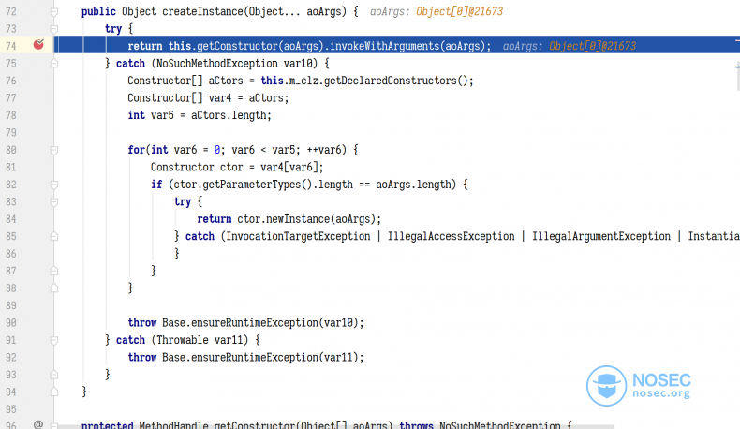Screen dimensions: 740x429
Task: Click getParameterTypes on line 82
Action: click(x=252, y=185)
